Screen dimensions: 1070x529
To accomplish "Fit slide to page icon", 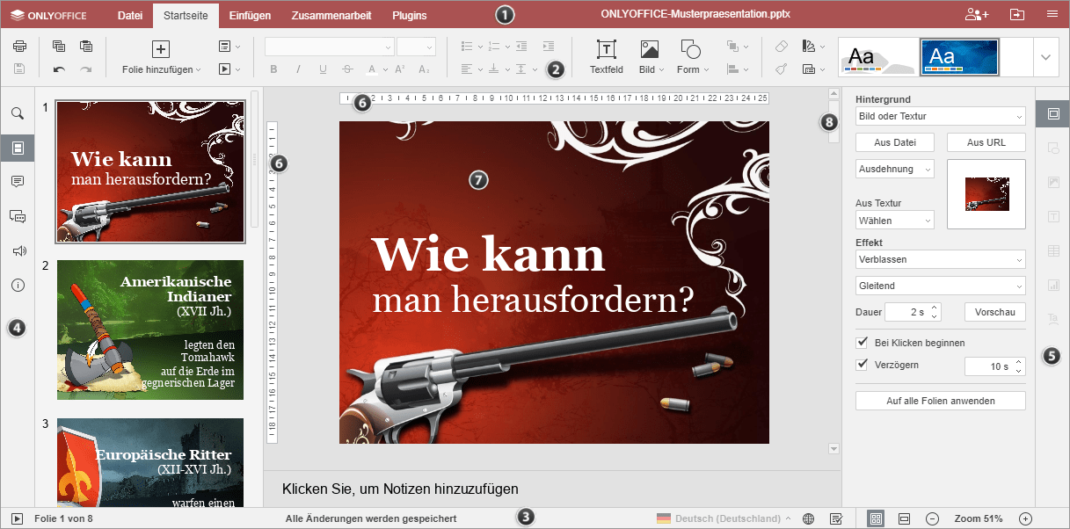I will tap(876, 518).
